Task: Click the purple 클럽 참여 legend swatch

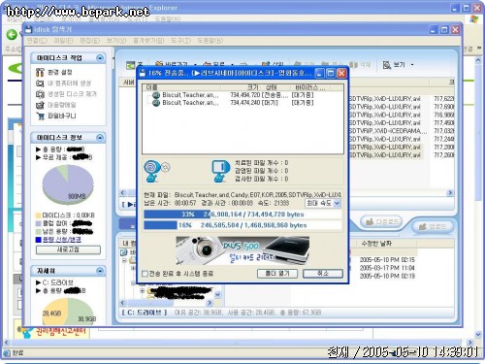Action: tap(38, 223)
